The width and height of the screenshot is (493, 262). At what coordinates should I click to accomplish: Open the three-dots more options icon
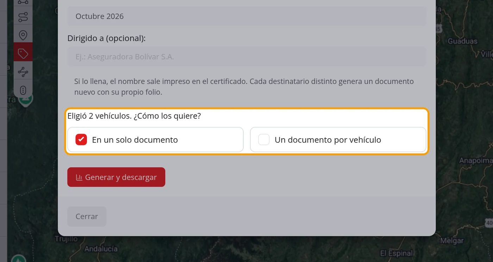tap(23, 90)
